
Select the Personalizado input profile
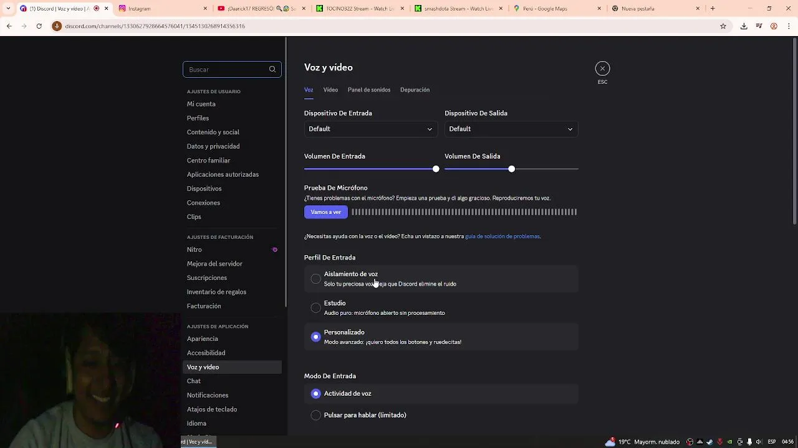441,337
